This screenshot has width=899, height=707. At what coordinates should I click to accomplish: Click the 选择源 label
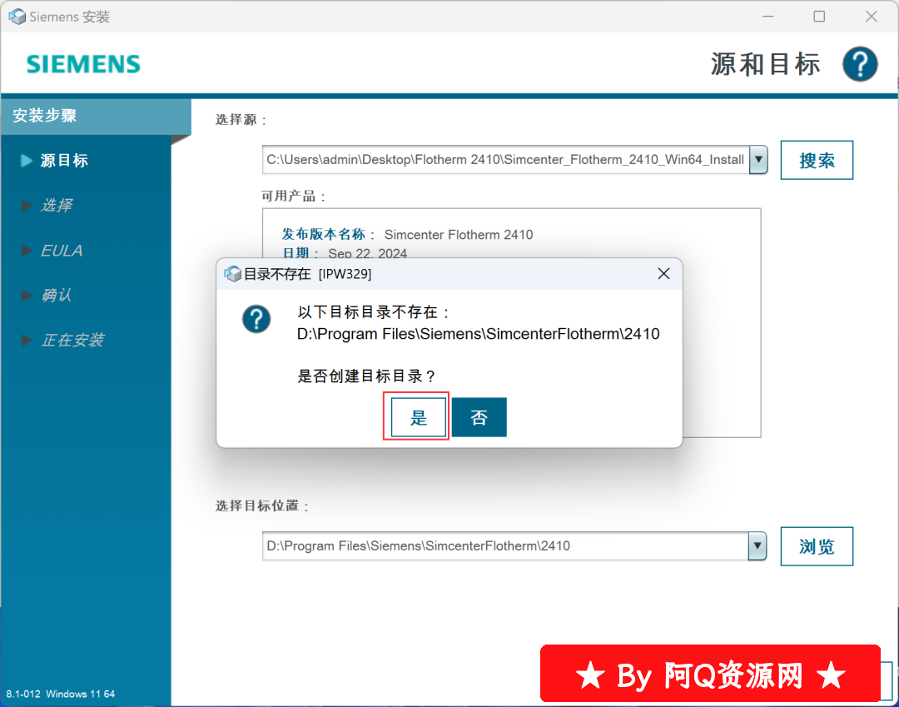(241, 120)
